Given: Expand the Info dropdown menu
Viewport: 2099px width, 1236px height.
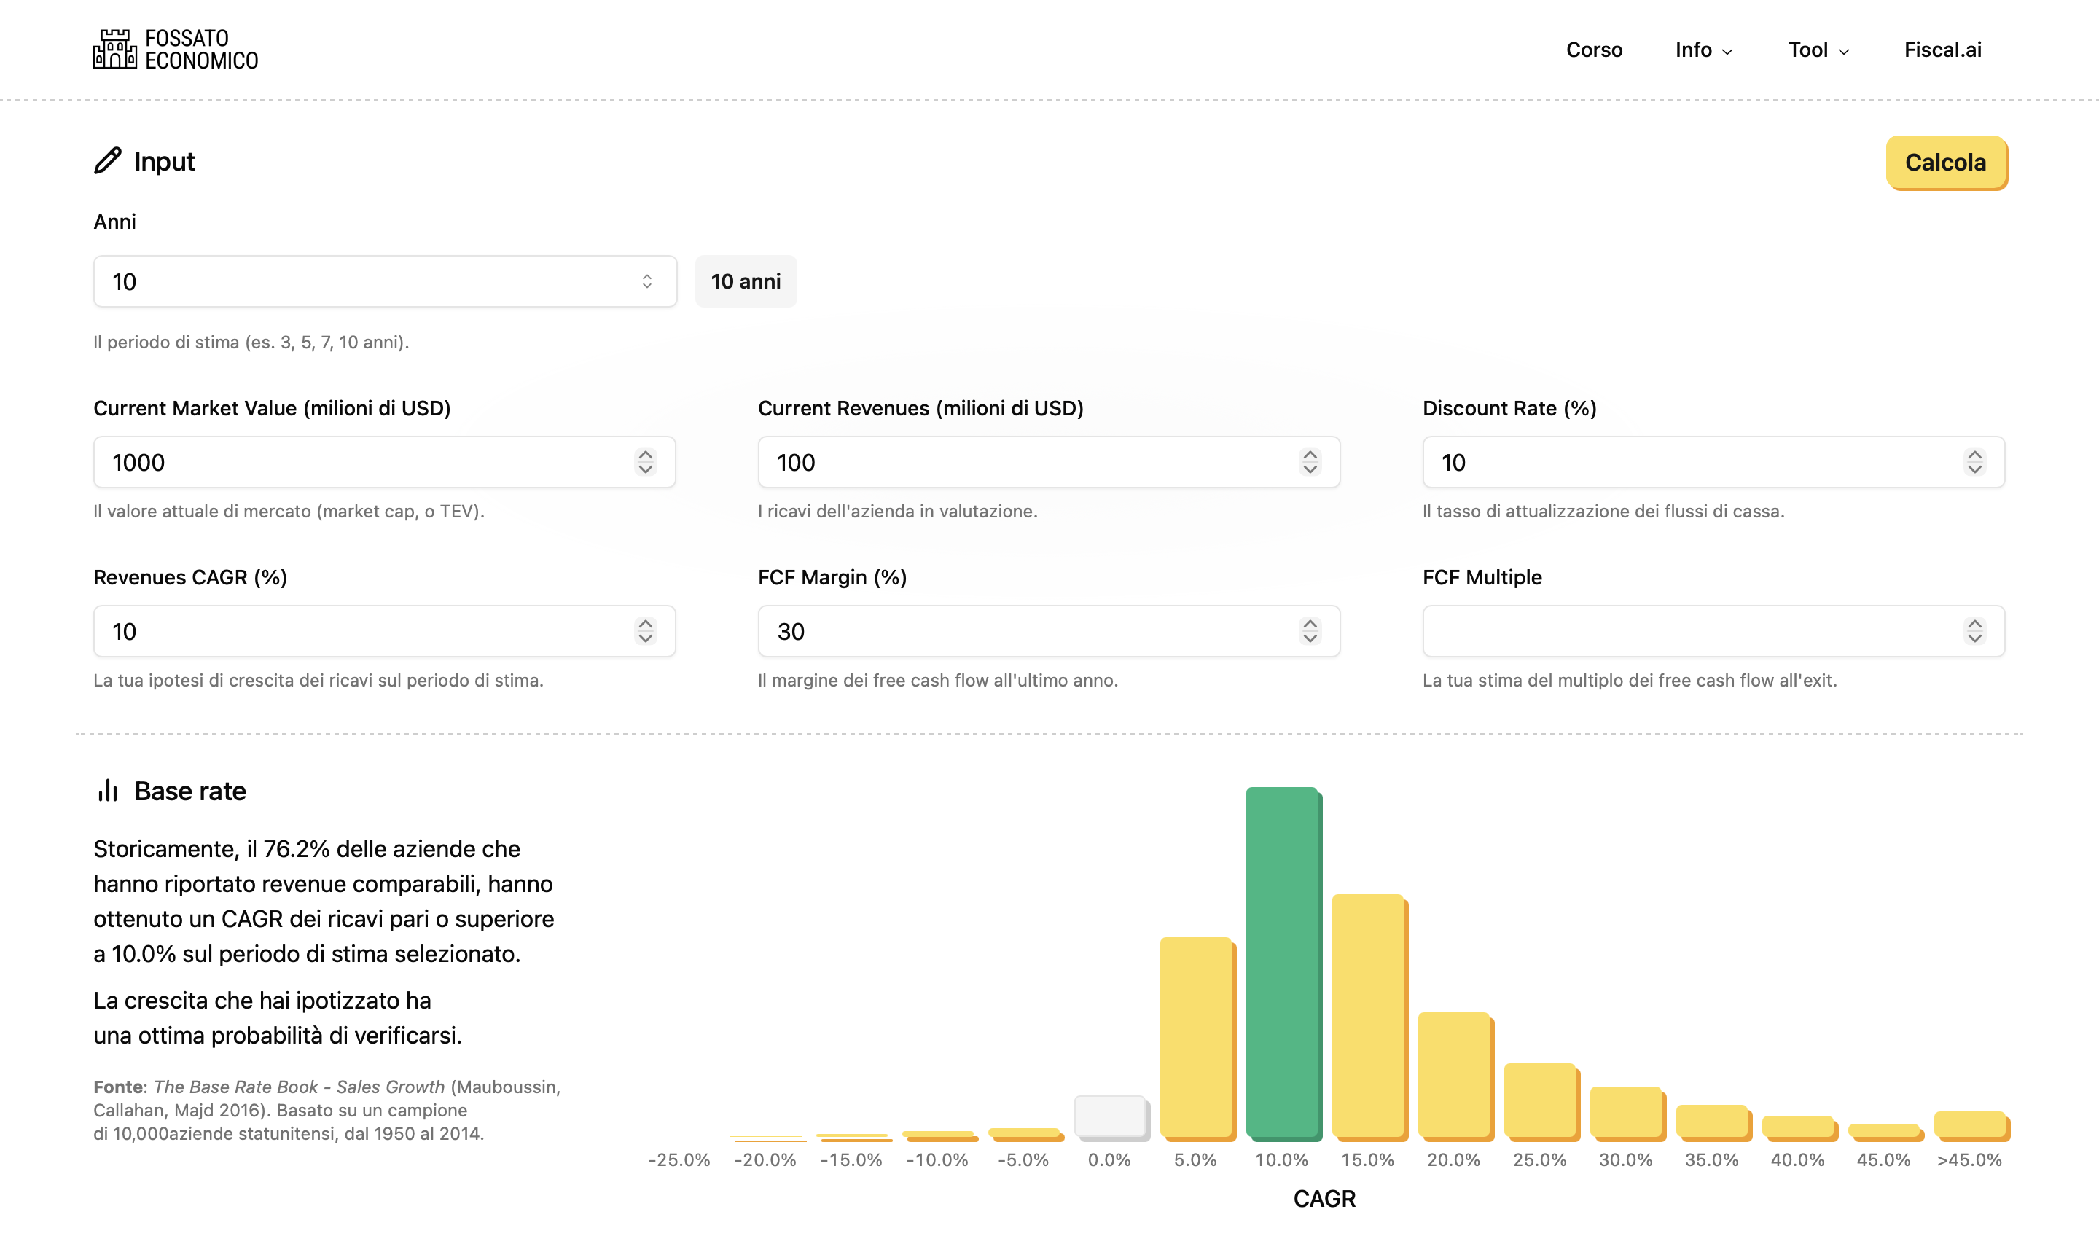Looking at the screenshot, I should (1703, 50).
